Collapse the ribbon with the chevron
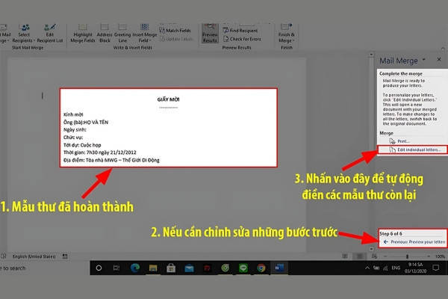Viewport: 448px width, 299px height. tap(443, 48)
